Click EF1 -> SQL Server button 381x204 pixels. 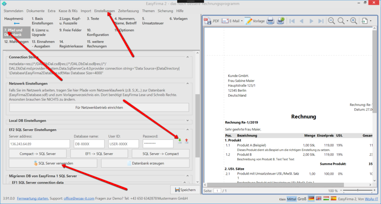(x=99, y=154)
